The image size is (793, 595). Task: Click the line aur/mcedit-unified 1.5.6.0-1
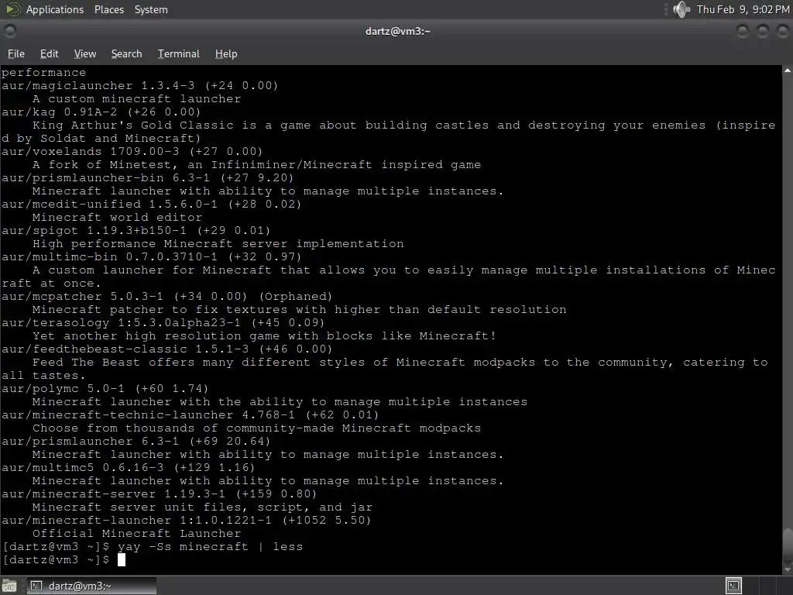coord(151,204)
